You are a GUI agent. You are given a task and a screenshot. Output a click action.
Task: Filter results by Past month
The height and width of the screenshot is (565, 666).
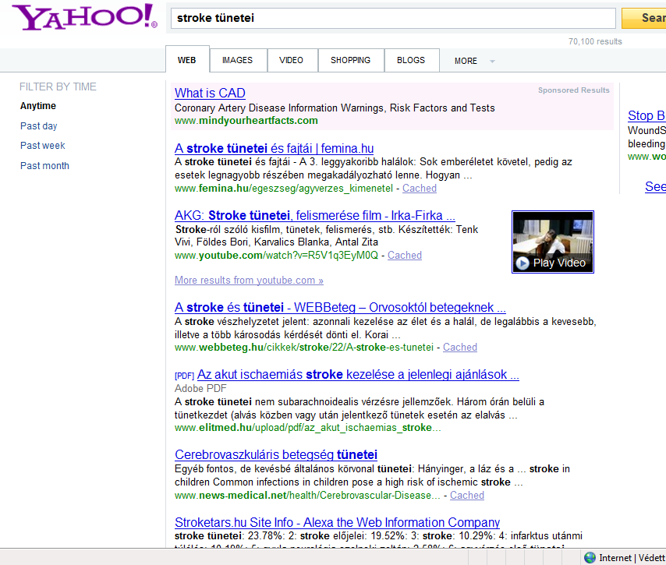[44, 165]
